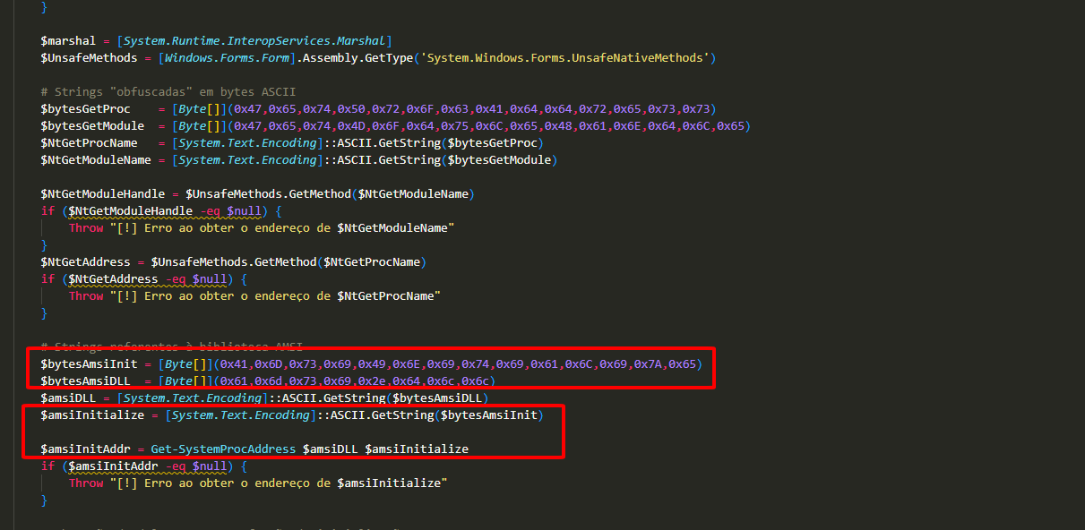Click the 'if ($NtGetModuleHandle -eq $null)' condition
Image resolution: width=1085 pixels, height=530 pixels.
(x=154, y=211)
